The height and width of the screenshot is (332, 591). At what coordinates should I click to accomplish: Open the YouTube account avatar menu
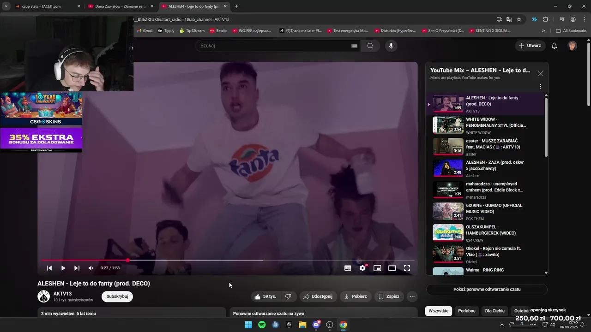pyautogui.click(x=572, y=46)
